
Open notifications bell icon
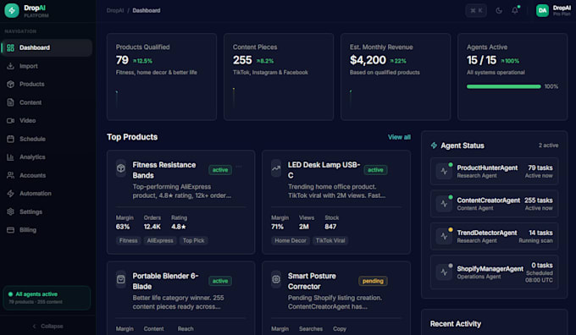pyautogui.click(x=515, y=10)
